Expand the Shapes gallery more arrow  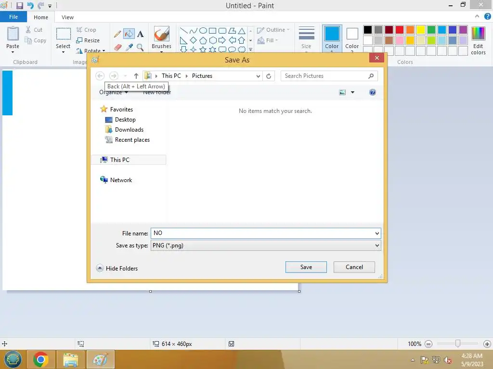point(250,49)
